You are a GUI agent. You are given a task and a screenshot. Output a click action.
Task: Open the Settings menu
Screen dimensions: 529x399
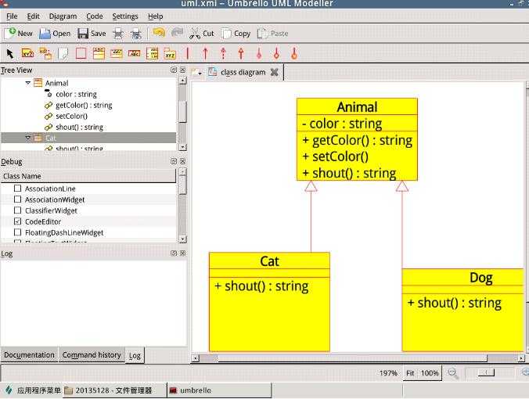point(125,16)
